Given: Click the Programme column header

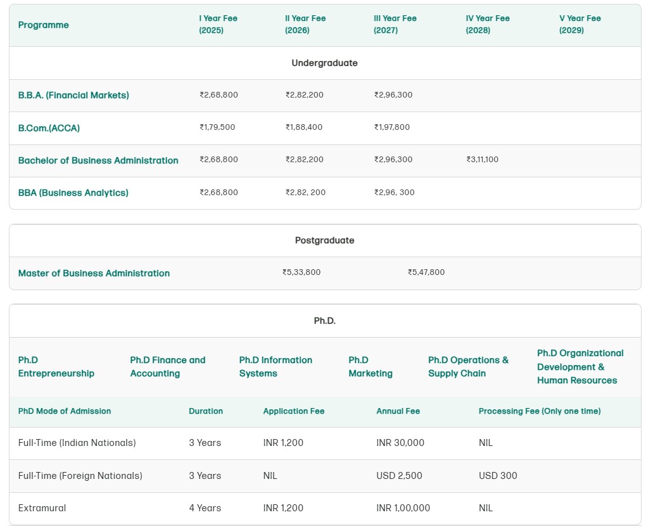Looking at the screenshot, I should 44,25.
